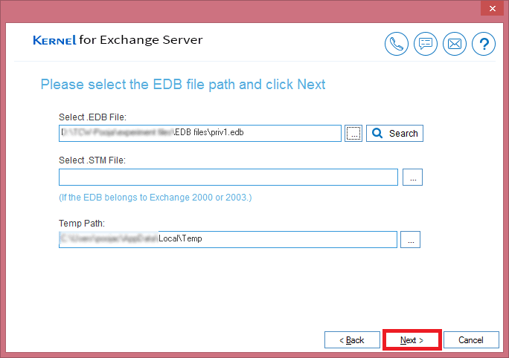Browse for the STM file with ellipsis button

click(x=412, y=178)
